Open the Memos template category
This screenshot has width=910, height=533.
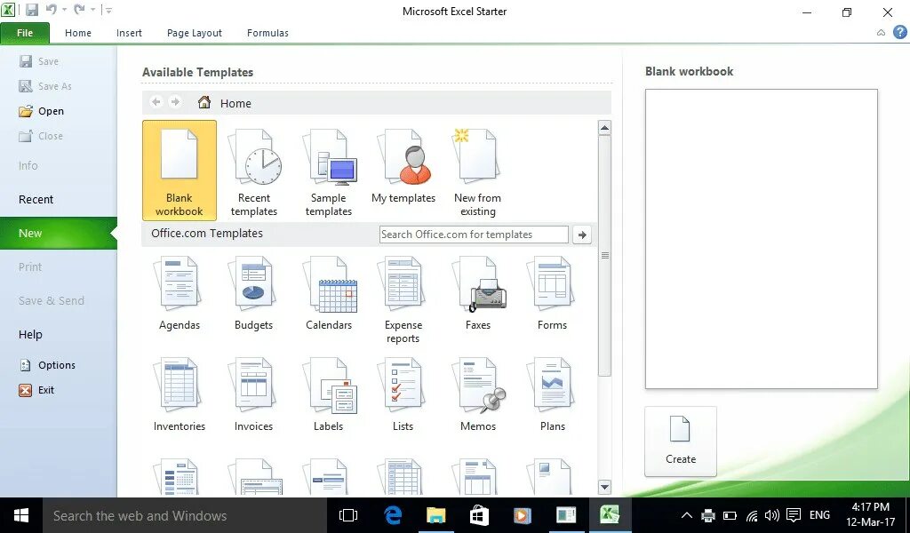(x=477, y=395)
